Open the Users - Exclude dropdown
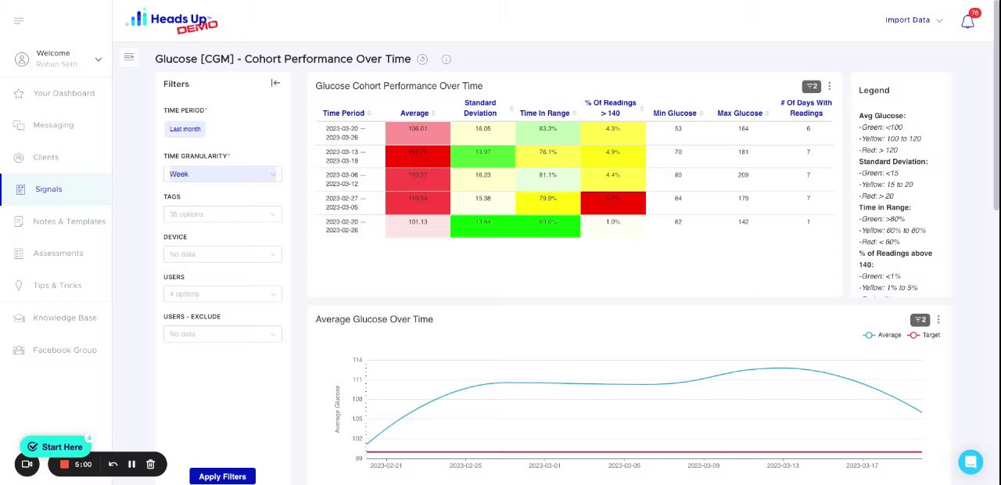 click(223, 334)
